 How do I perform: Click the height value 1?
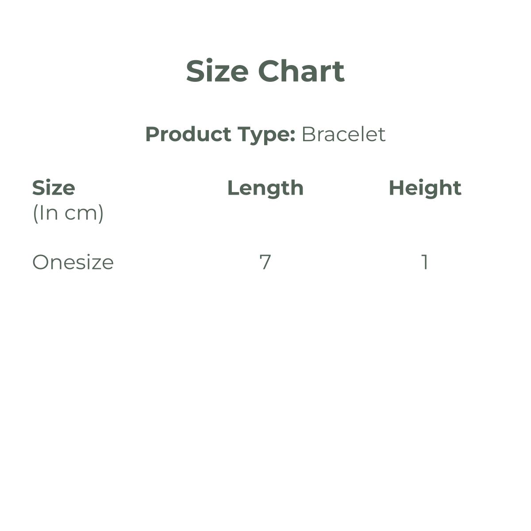pyautogui.click(x=425, y=262)
